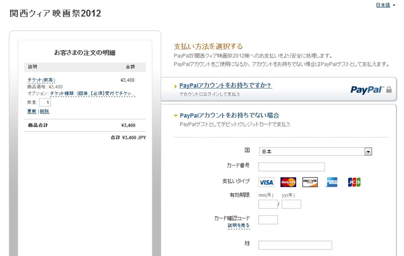Click the padlock security icon
Image resolution: width=404 pixels, height=256 pixels.
click(x=389, y=90)
